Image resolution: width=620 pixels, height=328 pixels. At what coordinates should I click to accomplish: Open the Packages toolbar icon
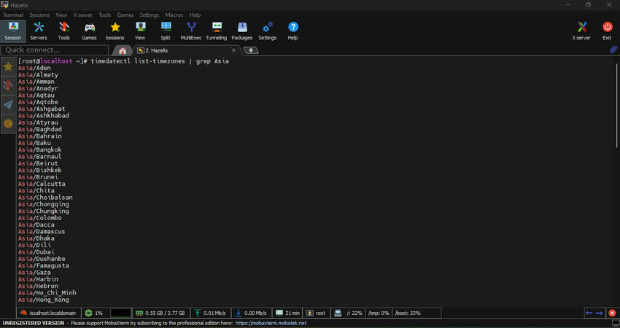242,31
